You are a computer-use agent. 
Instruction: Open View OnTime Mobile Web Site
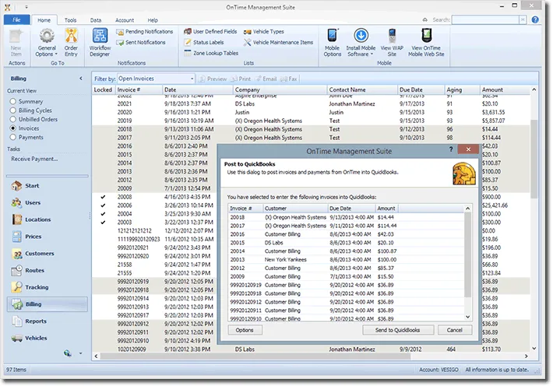coord(426,43)
